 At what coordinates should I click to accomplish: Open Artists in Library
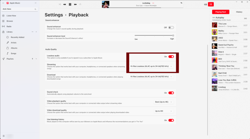point(14,43)
